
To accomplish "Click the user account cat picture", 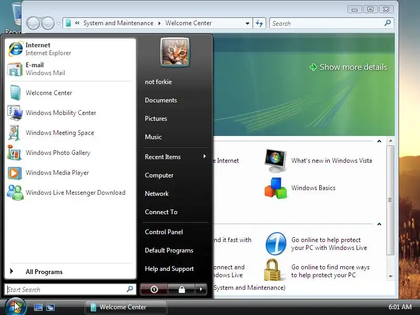I will pos(175,51).
